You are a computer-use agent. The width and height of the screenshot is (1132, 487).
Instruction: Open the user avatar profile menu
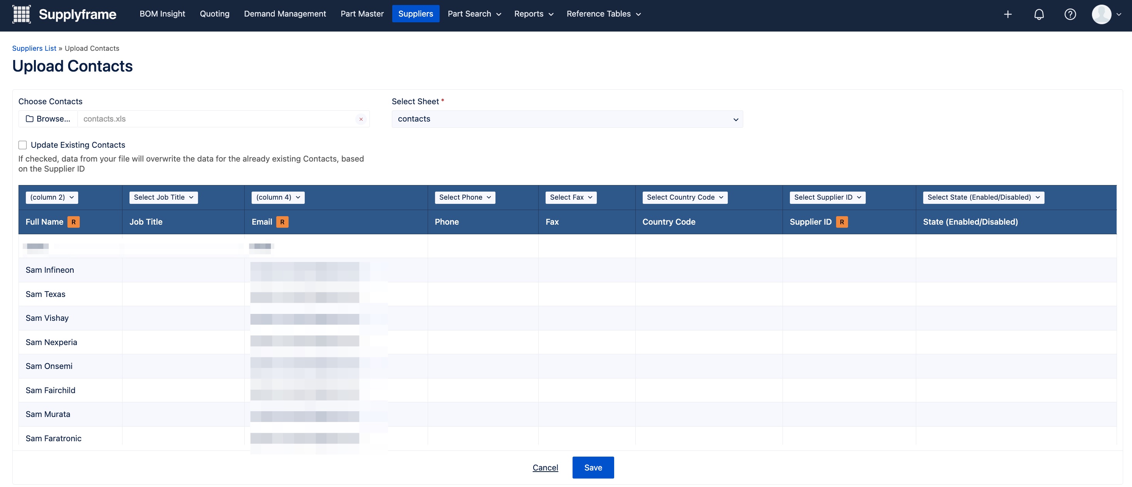coord(1106,15)
